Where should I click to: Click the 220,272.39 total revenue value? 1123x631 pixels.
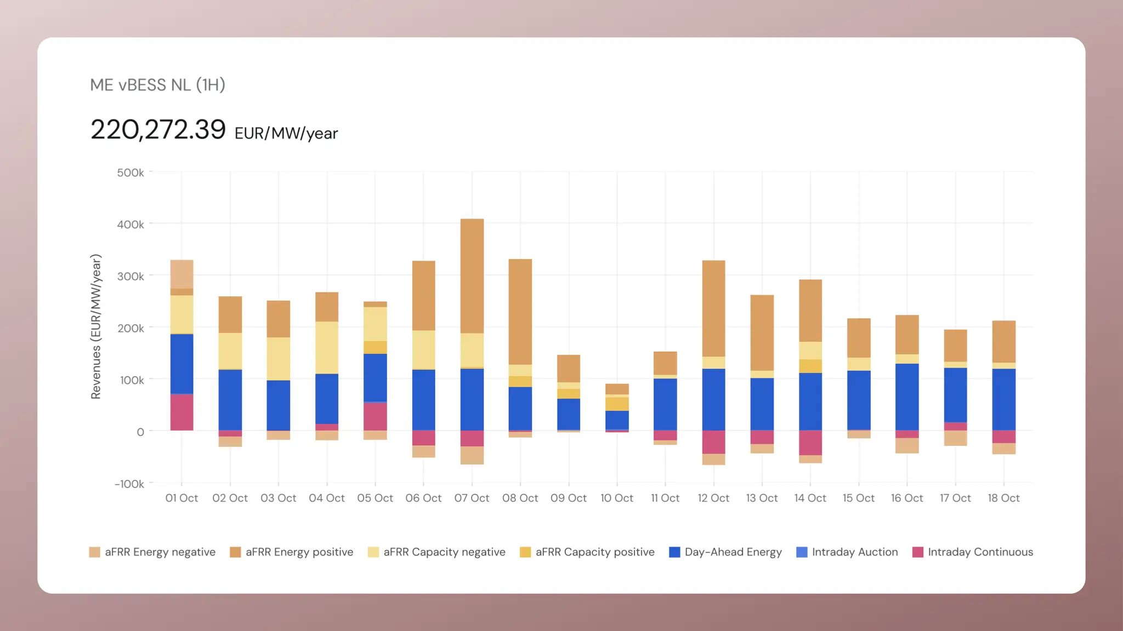(x=158, y=130)
